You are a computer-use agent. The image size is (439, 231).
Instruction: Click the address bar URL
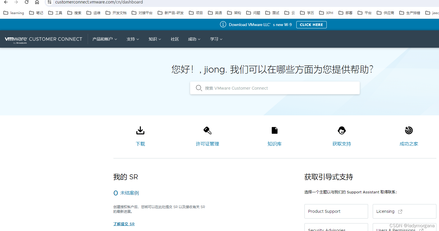(x=99, y=2)
